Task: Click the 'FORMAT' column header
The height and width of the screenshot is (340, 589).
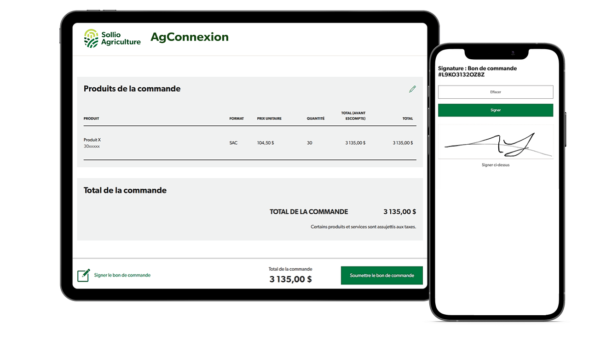Action: pos(237,119)
